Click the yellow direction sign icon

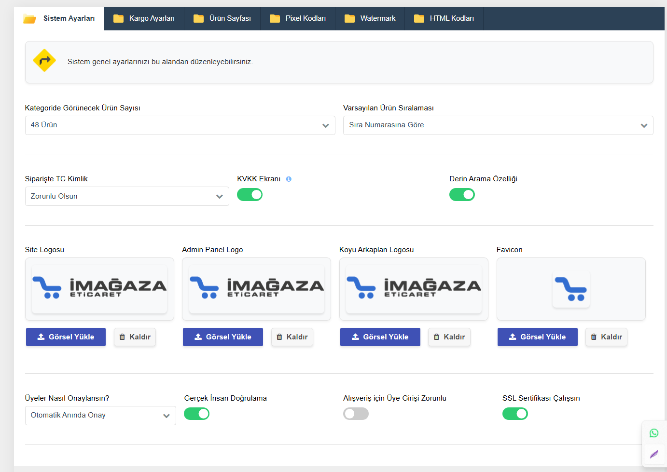pyautogui.click(x=44, y=61)
